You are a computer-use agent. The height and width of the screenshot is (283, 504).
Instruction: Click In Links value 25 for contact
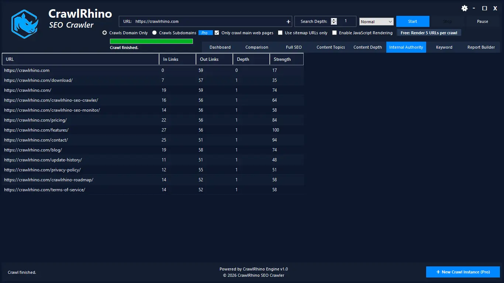[164, 140]
